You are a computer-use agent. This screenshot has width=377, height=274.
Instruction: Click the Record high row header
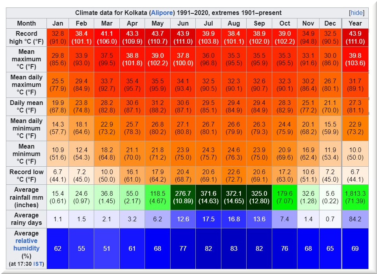(x=26, y=37)
